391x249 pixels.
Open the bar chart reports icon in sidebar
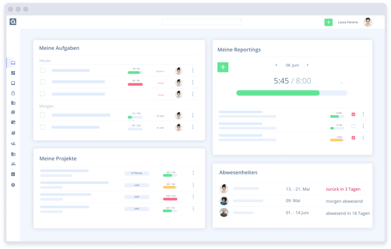coord(13,174)
